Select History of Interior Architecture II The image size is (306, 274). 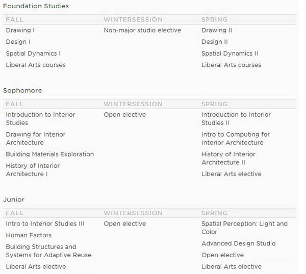(x=228, y=158)
